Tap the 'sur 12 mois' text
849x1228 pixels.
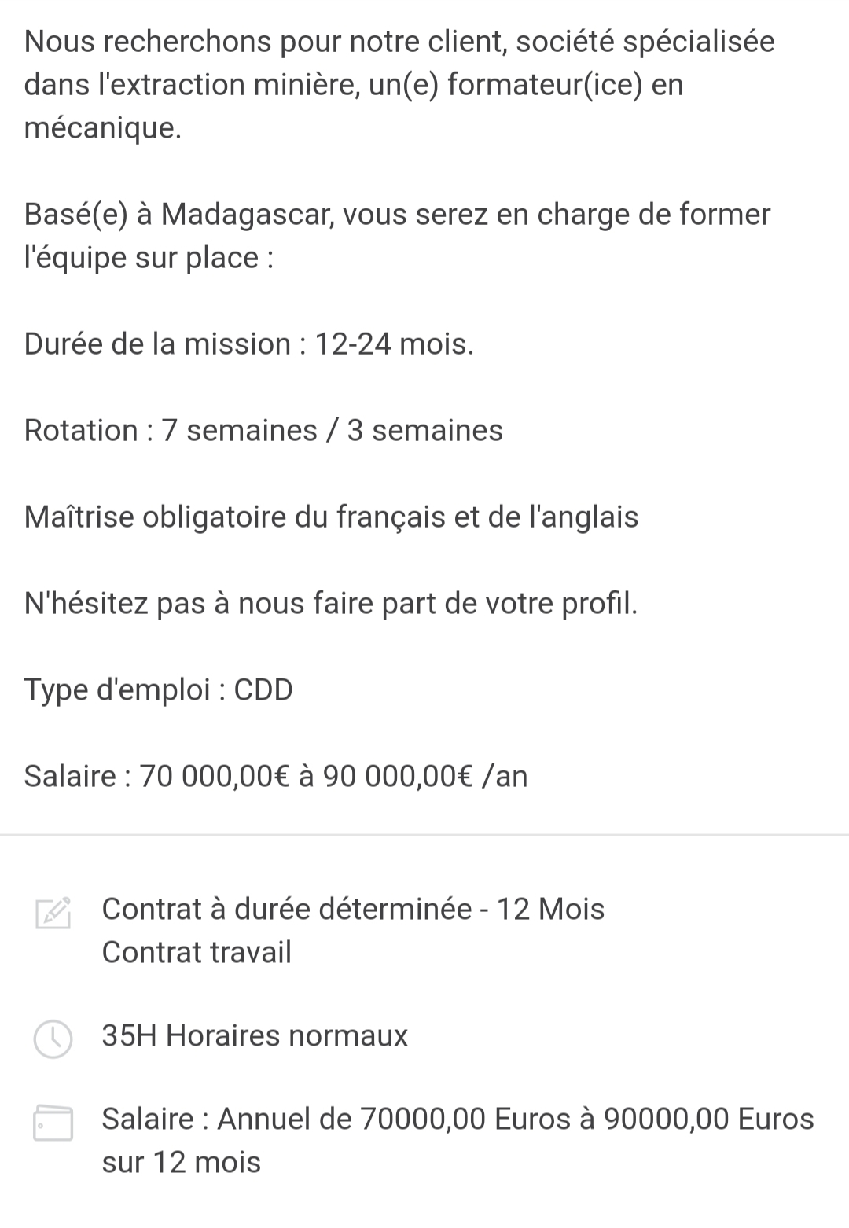[182, 1162]
